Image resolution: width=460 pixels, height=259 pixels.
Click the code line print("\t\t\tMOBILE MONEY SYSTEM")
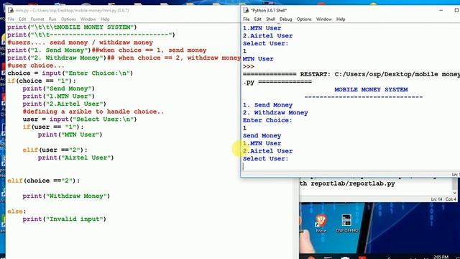coord(72,27)
